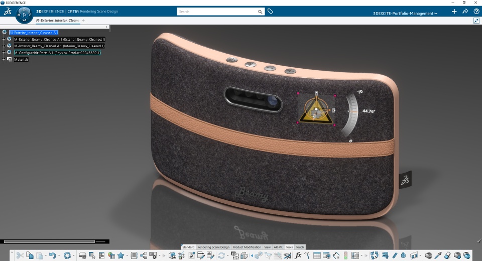Screen dimensions: 482x261
Task: Switch to the AR-VR tab
Action: click(x=278, y=247)
